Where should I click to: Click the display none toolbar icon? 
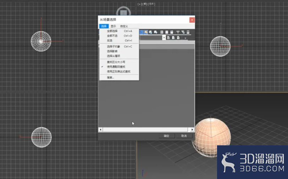167,32
